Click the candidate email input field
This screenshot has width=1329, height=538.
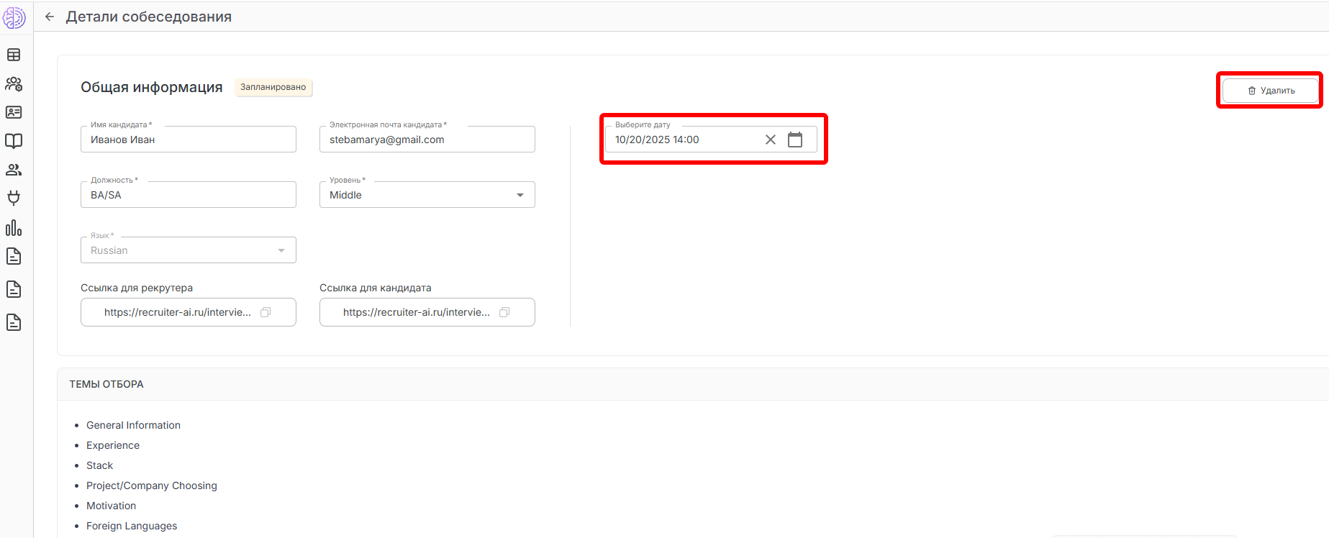click(427, 140)
